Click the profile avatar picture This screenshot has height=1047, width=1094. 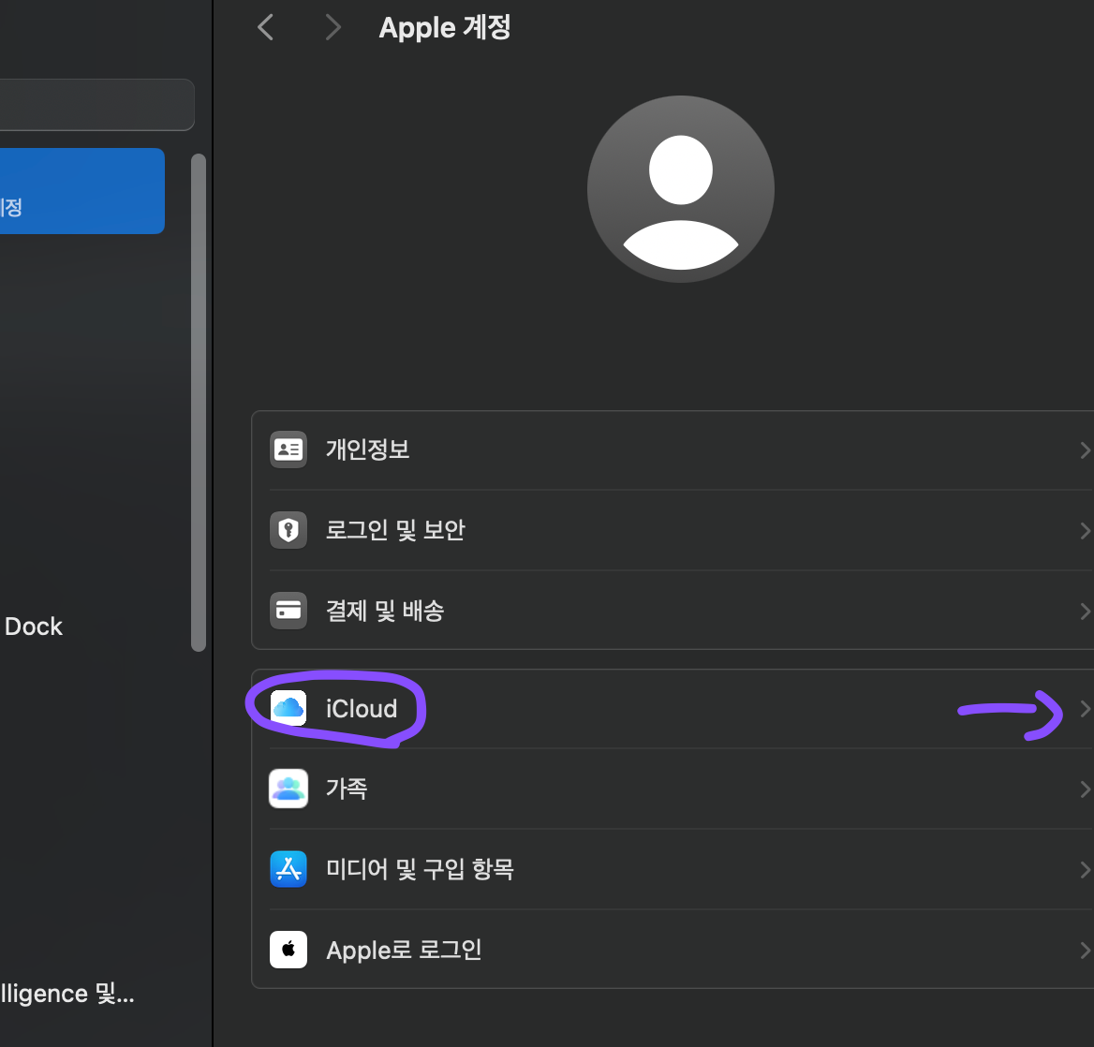680,189
